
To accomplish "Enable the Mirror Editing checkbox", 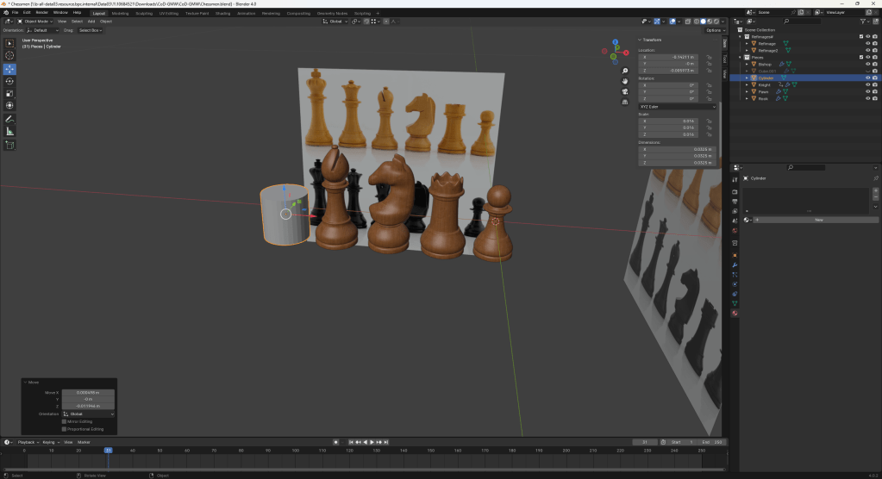I will point(65,421).
